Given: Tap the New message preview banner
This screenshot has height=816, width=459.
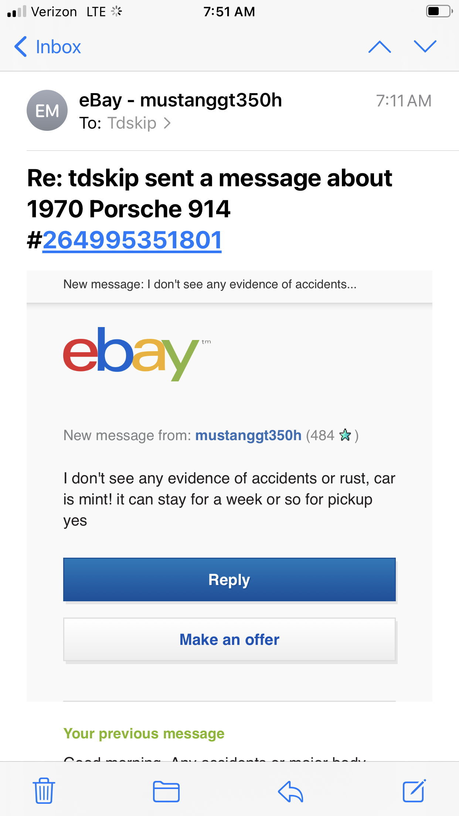Looking at the screenshot, I should click(x=210, y=284).
